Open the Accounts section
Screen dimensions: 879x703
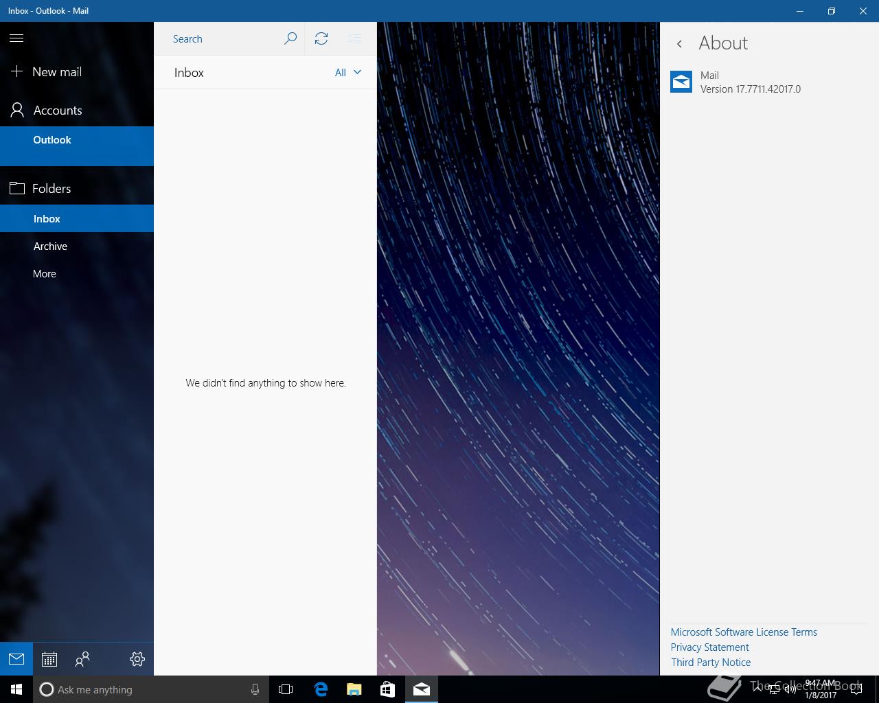click(77, 111)
